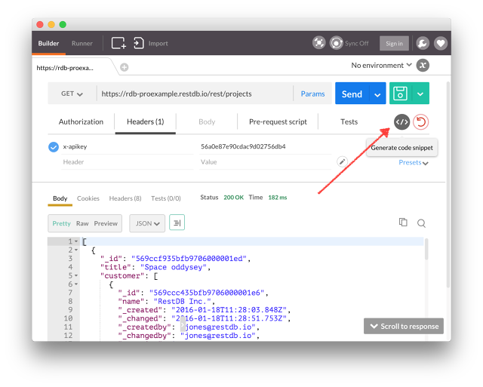The height and width of the screenshot is (387, 483).
Task: Click the save floppy disk icon
Action: pyautogui.click(x=400, y=94)
